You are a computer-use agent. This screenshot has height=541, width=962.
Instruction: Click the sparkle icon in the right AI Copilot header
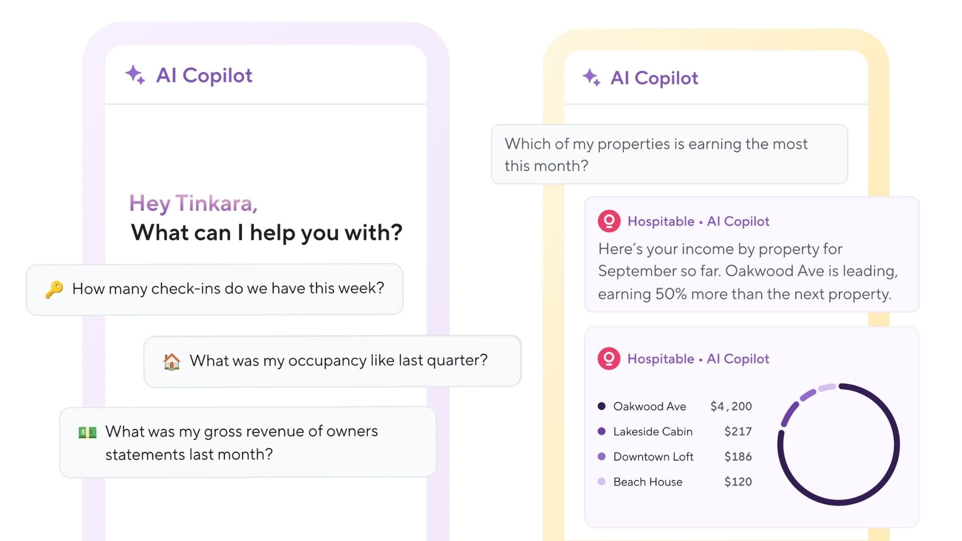click(x=591, y=78)
